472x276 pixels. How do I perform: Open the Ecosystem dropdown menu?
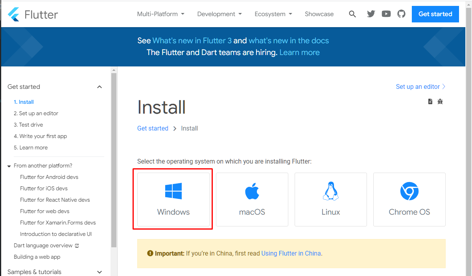point(273,14)
